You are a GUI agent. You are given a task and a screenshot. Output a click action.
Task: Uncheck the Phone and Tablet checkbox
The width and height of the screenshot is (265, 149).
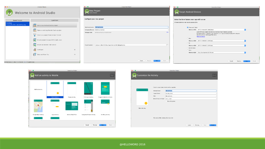188,27
